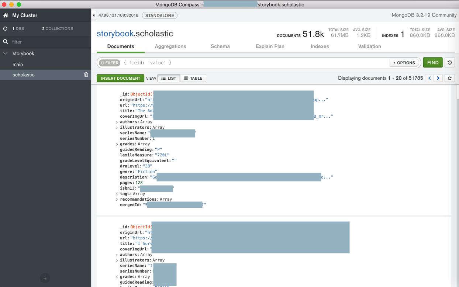The height and width of the screenshot is (287, 459).
Task: Click the vertical scrollbar of document list
Action: click(x=458, y=92)
